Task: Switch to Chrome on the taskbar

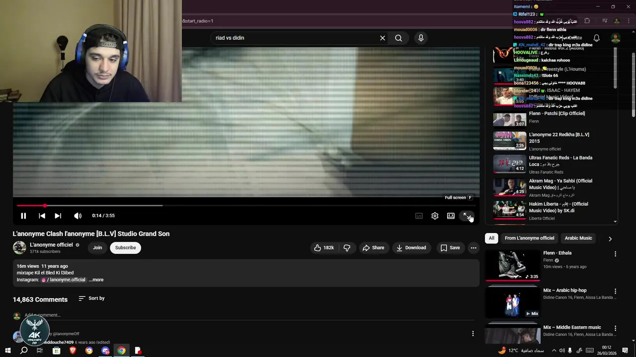Action: click(x=121, y=351)
